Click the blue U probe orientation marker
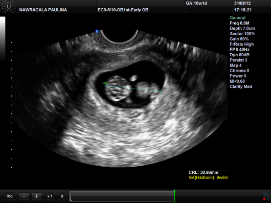 point(97,31)
